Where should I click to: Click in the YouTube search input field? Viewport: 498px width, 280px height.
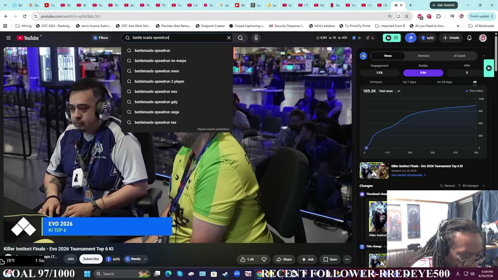[x=177, y=38]
